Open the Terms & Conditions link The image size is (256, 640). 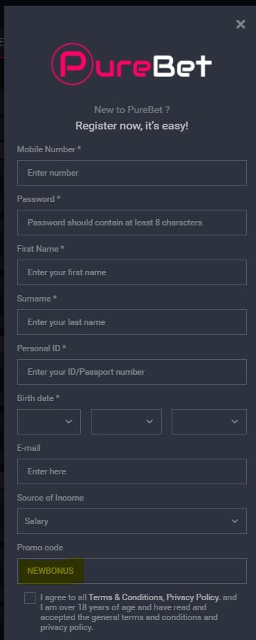pos(126,597)
